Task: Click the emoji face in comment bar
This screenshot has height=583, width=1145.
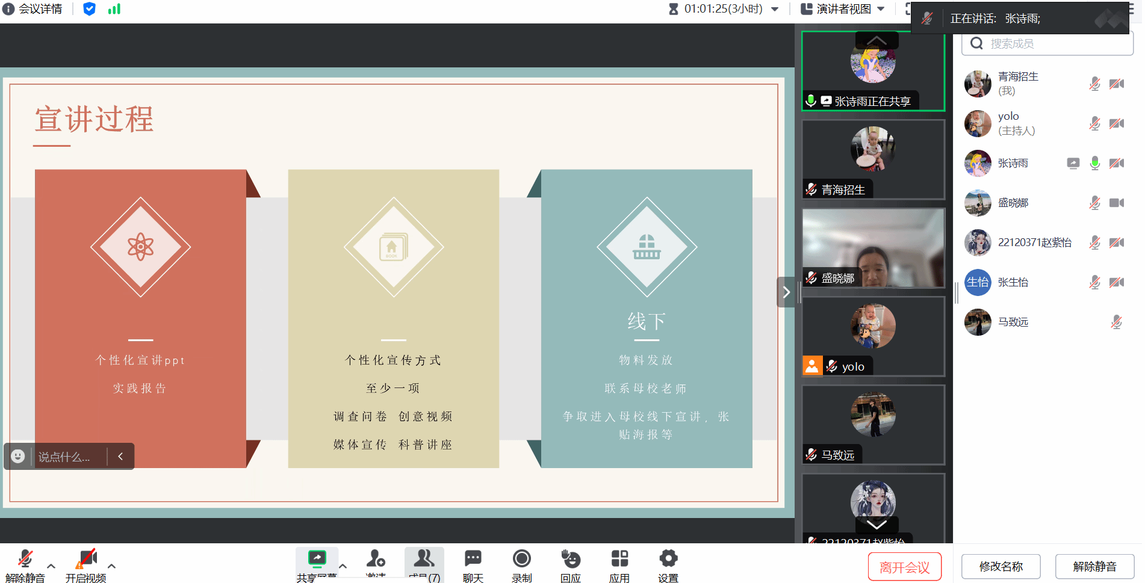Action: pos(18,456)
